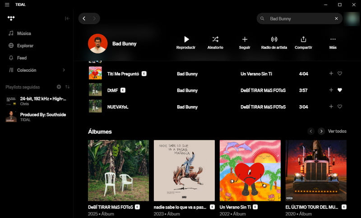361x218 pixels.
Task: Expand the Colección chevron
Action: point(64,70)
